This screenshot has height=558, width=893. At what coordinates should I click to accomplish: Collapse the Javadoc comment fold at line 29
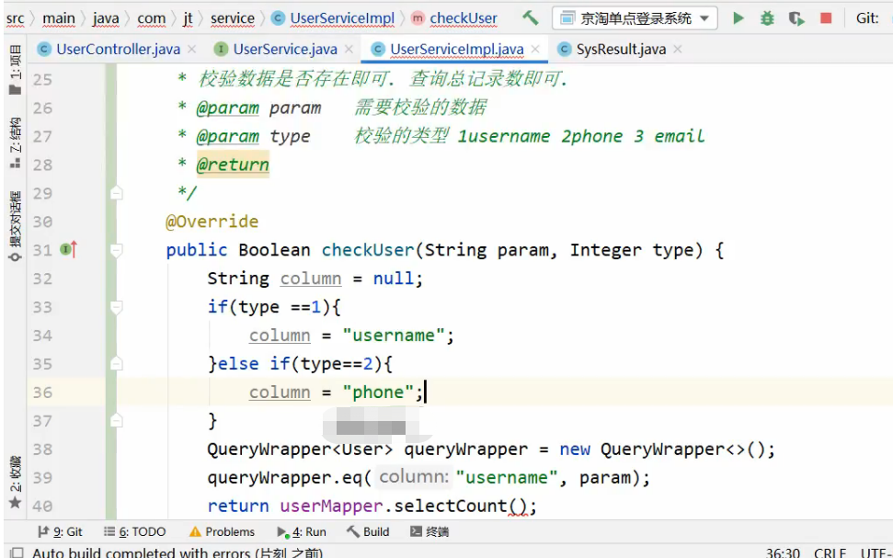pos(116,193)
